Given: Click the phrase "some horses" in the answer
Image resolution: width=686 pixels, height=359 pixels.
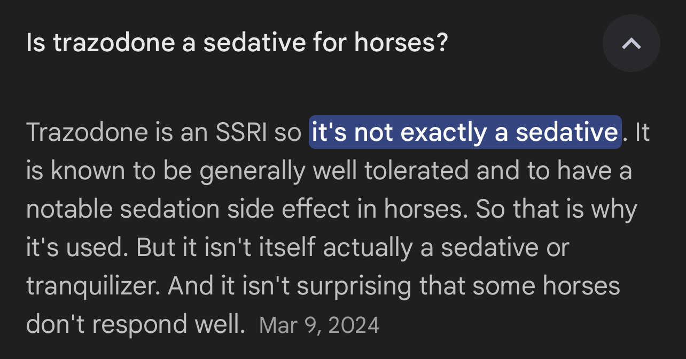Looking at the screenshot, I should coord(546,286).
